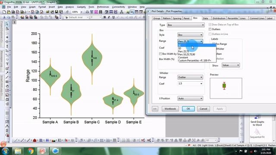Open the X Position Auto dropdown
Screen dimensions: 276x155
[190, 99]
